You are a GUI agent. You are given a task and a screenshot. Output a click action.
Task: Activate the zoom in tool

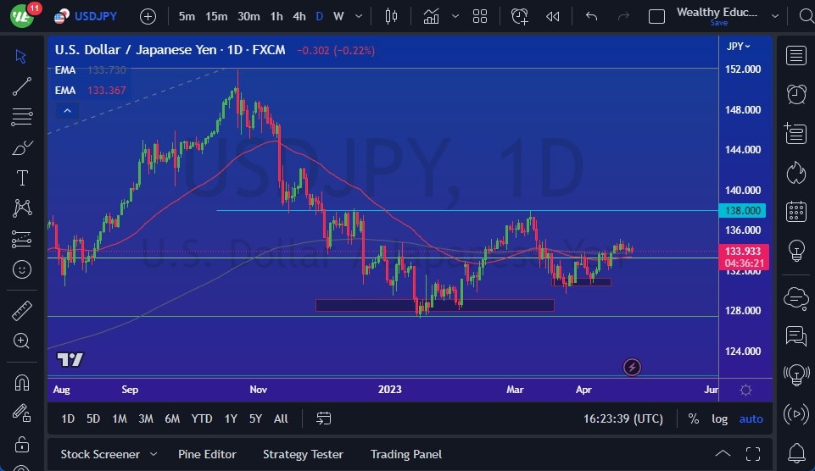click(22, 341)
